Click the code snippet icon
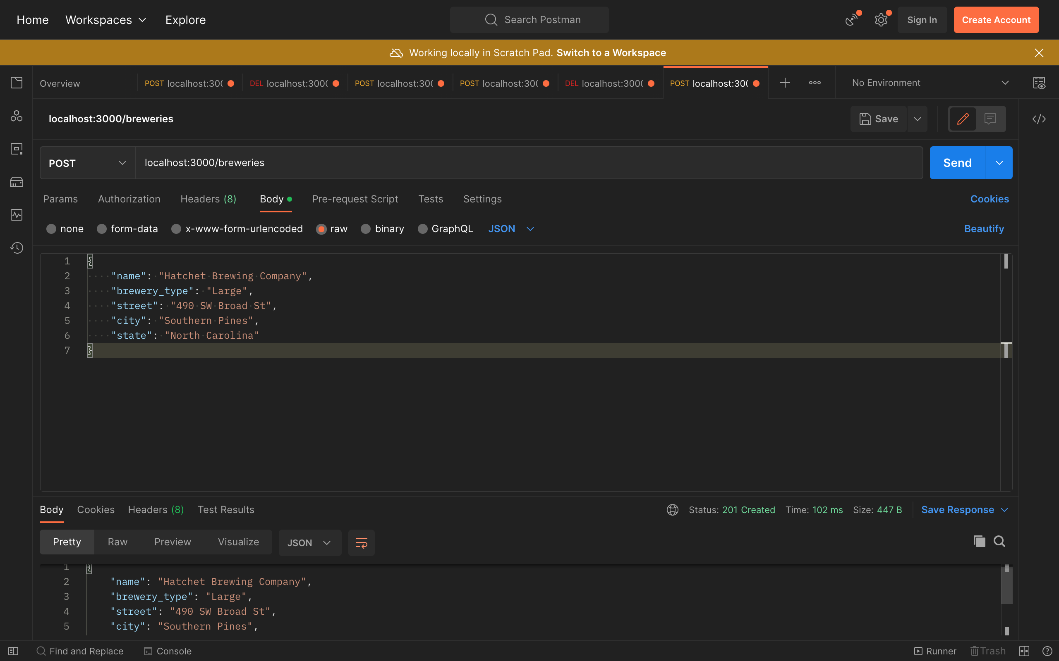The width and height of the screenshot is (1059, 661). click(1039, 119)
